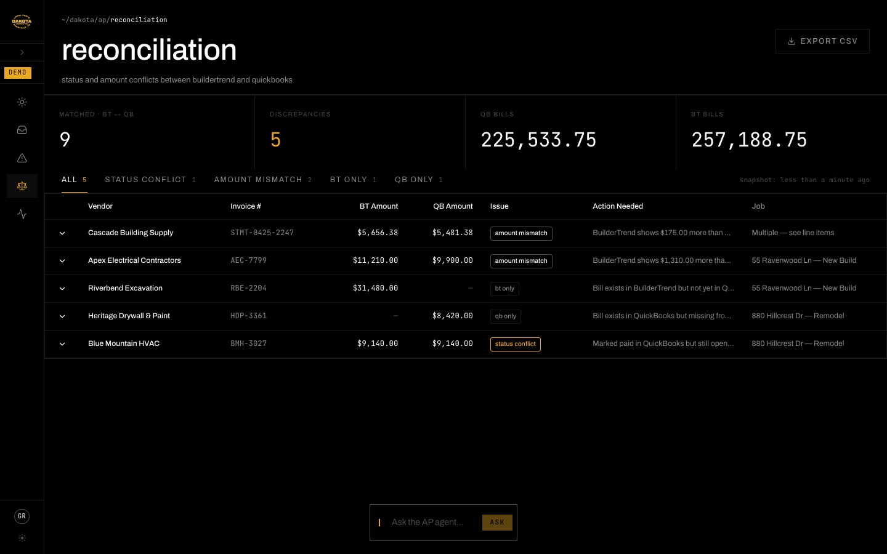Click invoice number STMT-0425-2247

[x=262, y=233]
